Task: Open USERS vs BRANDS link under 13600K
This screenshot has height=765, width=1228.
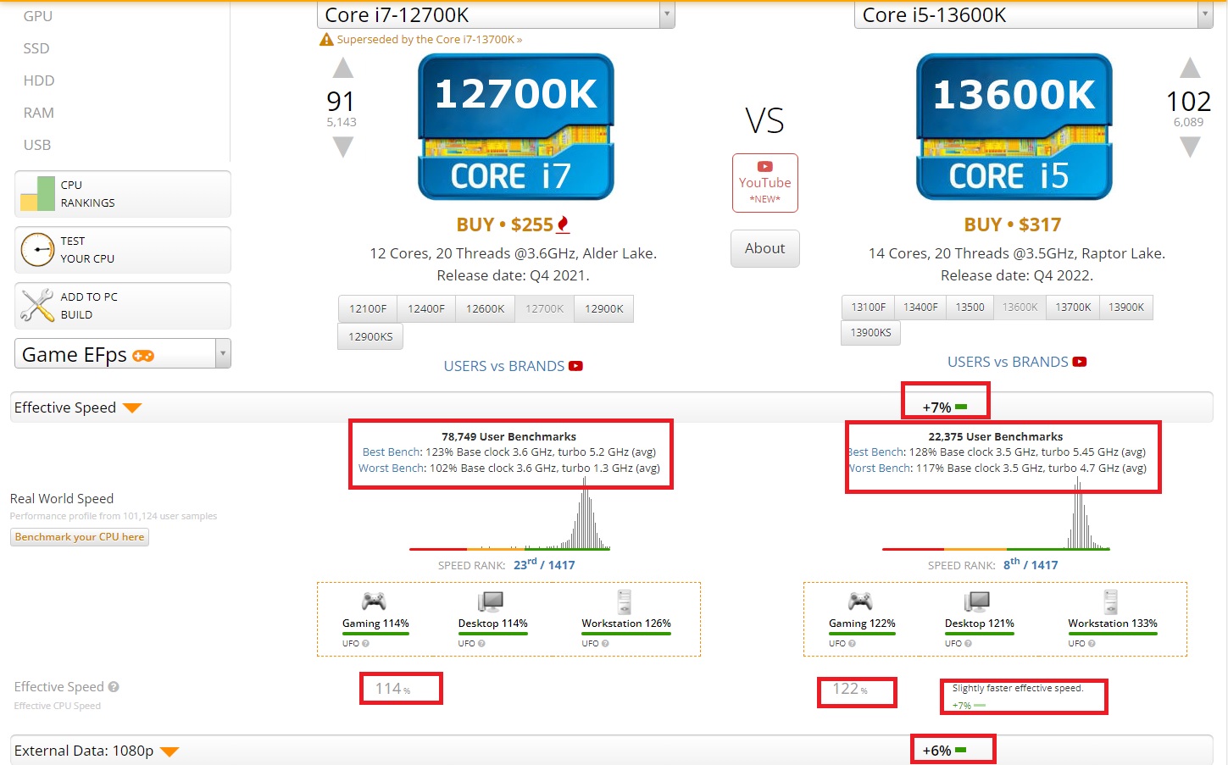Action: tap(1017, 362)
